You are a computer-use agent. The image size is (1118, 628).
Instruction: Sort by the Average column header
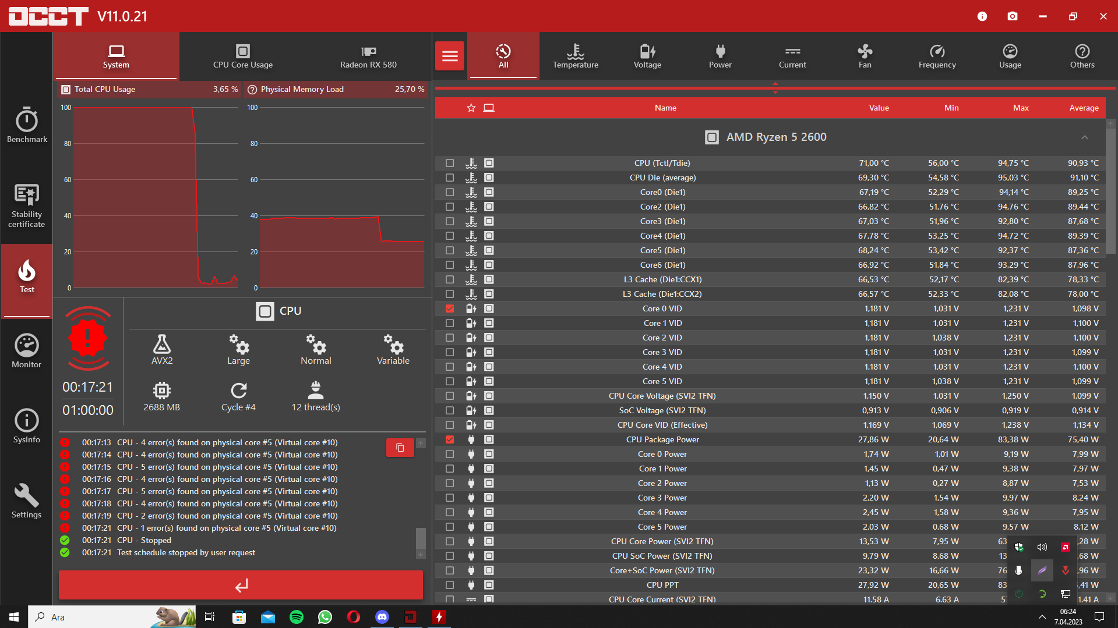click(1084, 108)
